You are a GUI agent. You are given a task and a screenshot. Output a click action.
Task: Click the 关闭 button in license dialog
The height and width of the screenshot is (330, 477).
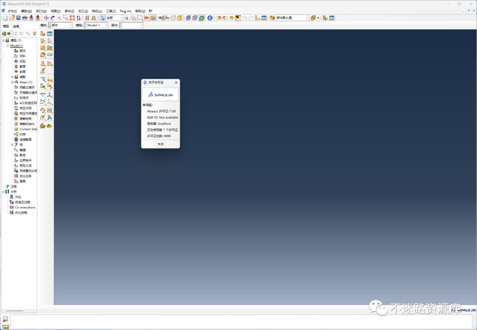pyautogui.click(x=161, y=144)
